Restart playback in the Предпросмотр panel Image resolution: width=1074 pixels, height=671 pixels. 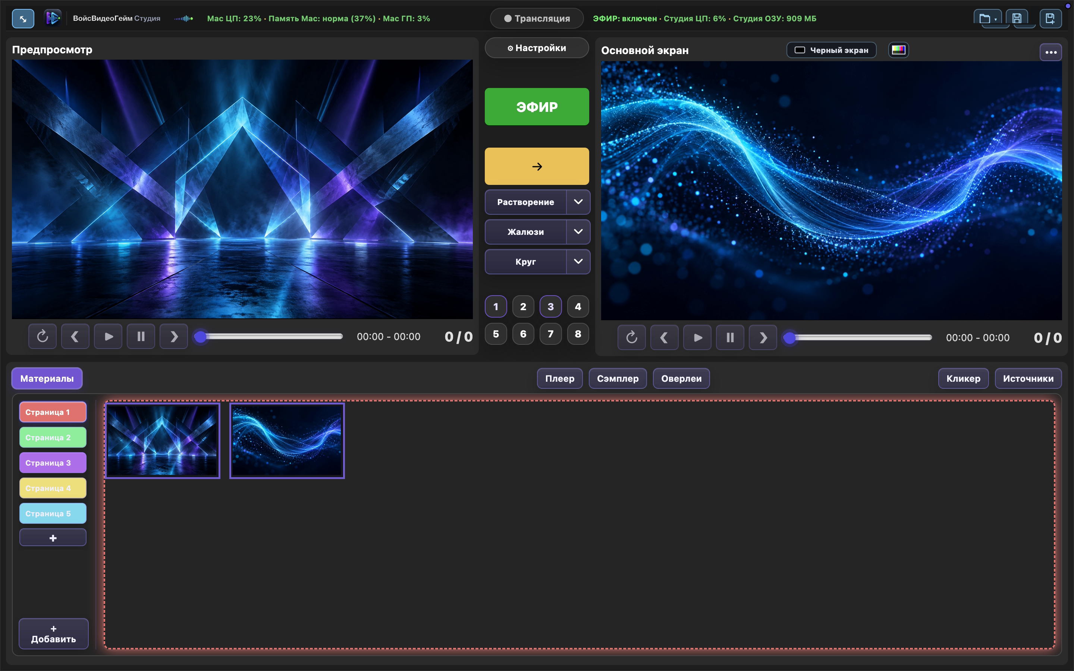(43, 336)
